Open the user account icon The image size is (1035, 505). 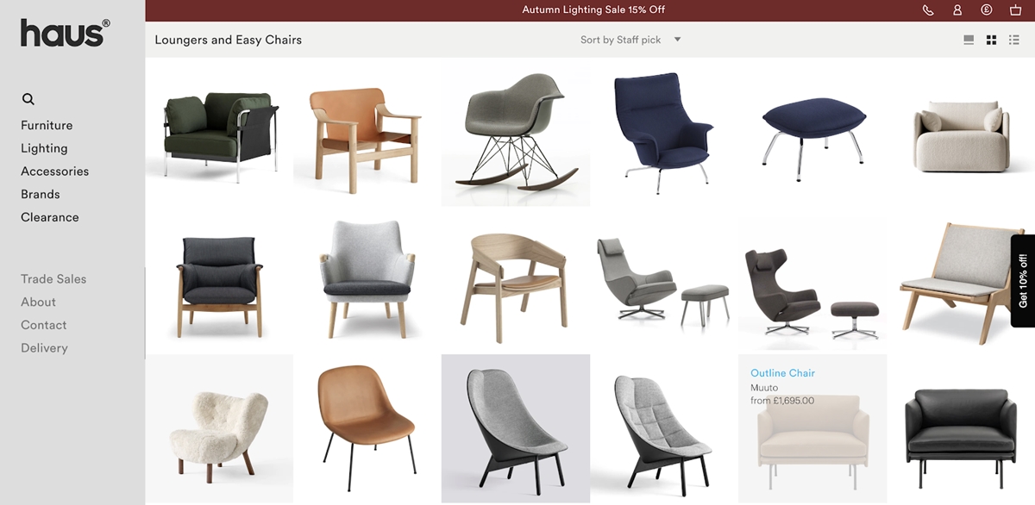coord(957,10)
